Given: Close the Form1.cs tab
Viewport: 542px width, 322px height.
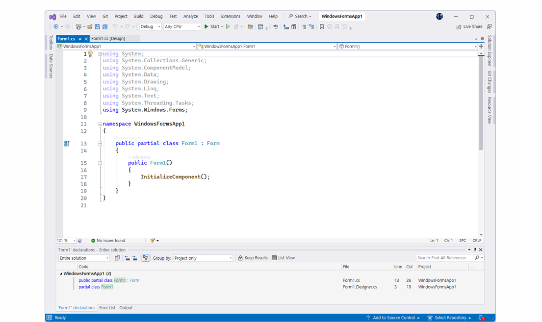Looking at the screenshot, I should tap(86, 39).
